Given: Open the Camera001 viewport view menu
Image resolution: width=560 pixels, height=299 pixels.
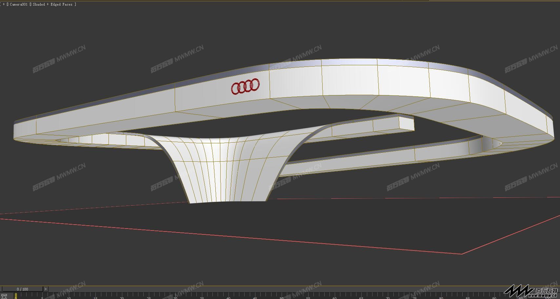Looking at the screenshot, I should point(19,4).
